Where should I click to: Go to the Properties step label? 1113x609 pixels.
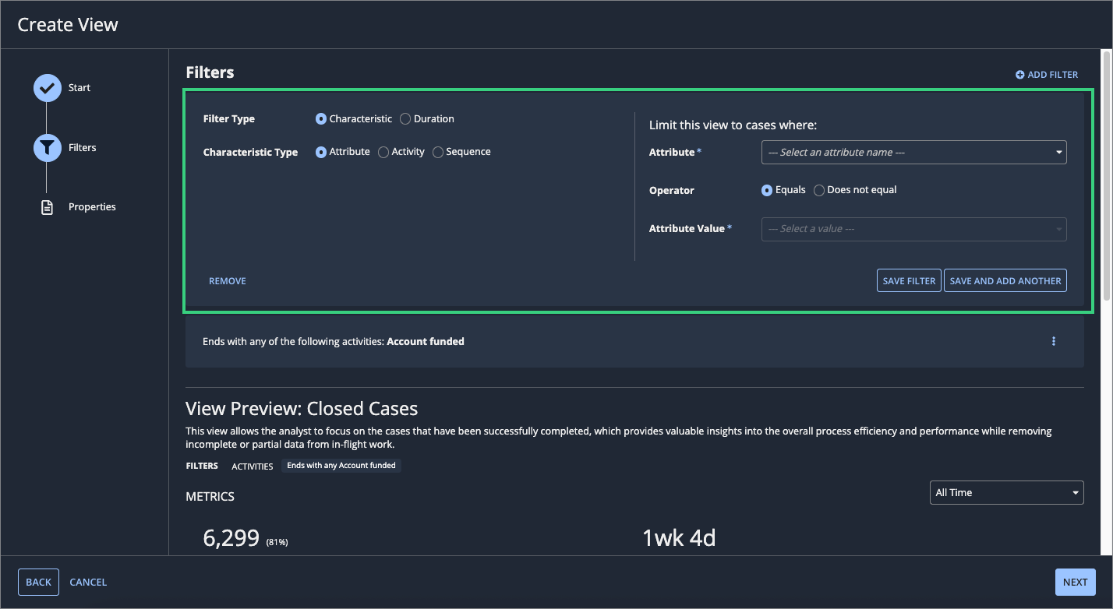(92, 207)
